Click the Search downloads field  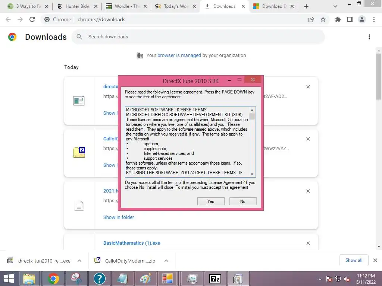point(198,37)
